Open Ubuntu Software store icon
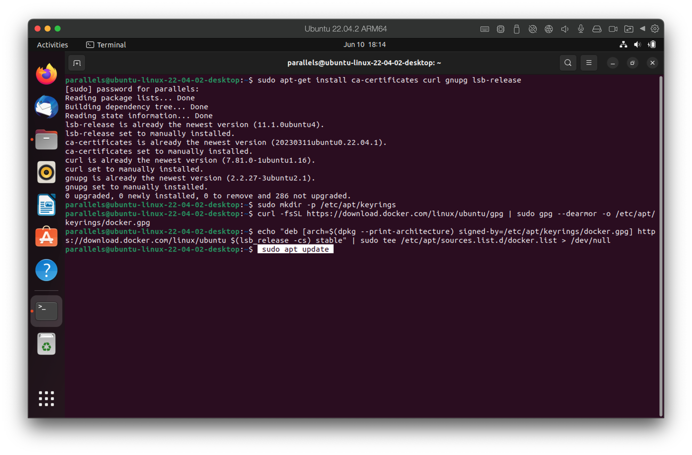Image resolution: width=692 pixels, height=455 pixels. coord(46,237)
